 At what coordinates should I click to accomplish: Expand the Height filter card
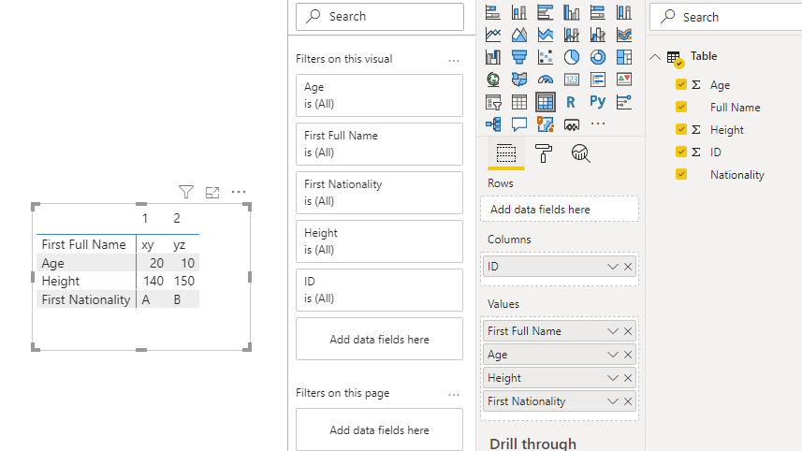tap(379, 240)
